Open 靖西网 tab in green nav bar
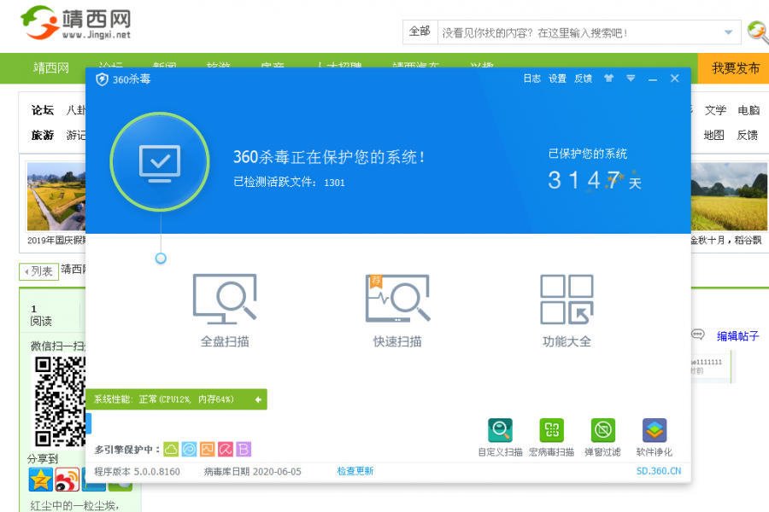This screenshot has width=769, height=512. 51,68
